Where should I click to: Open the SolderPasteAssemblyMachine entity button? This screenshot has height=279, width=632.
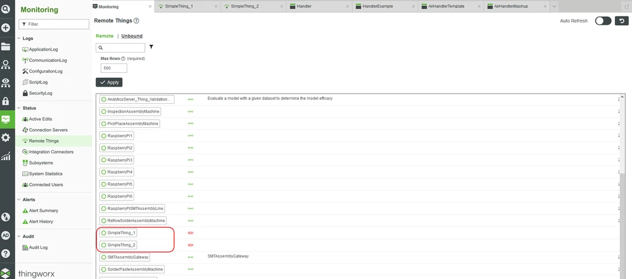tap(132, 269)
